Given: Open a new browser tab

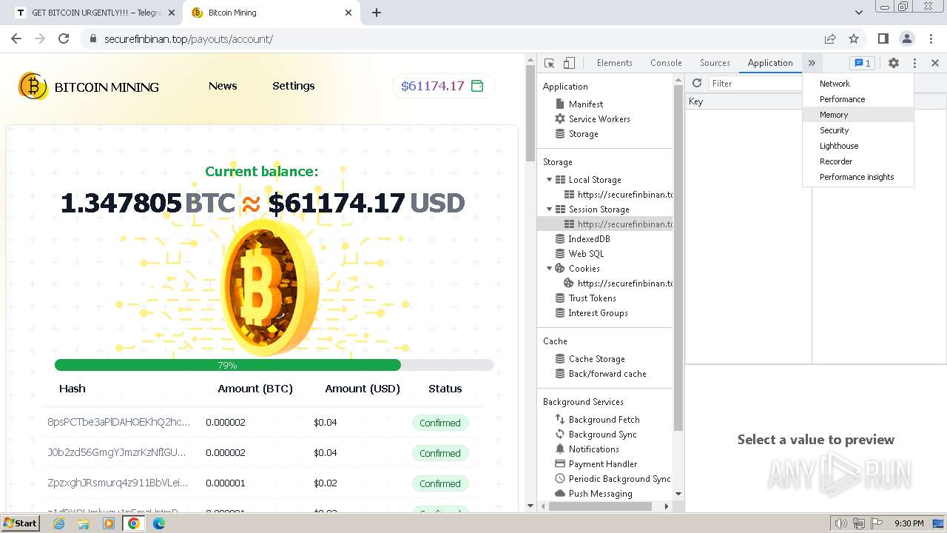Looking at the screenshot, I should pyautogui.click(x=377, y=13).
